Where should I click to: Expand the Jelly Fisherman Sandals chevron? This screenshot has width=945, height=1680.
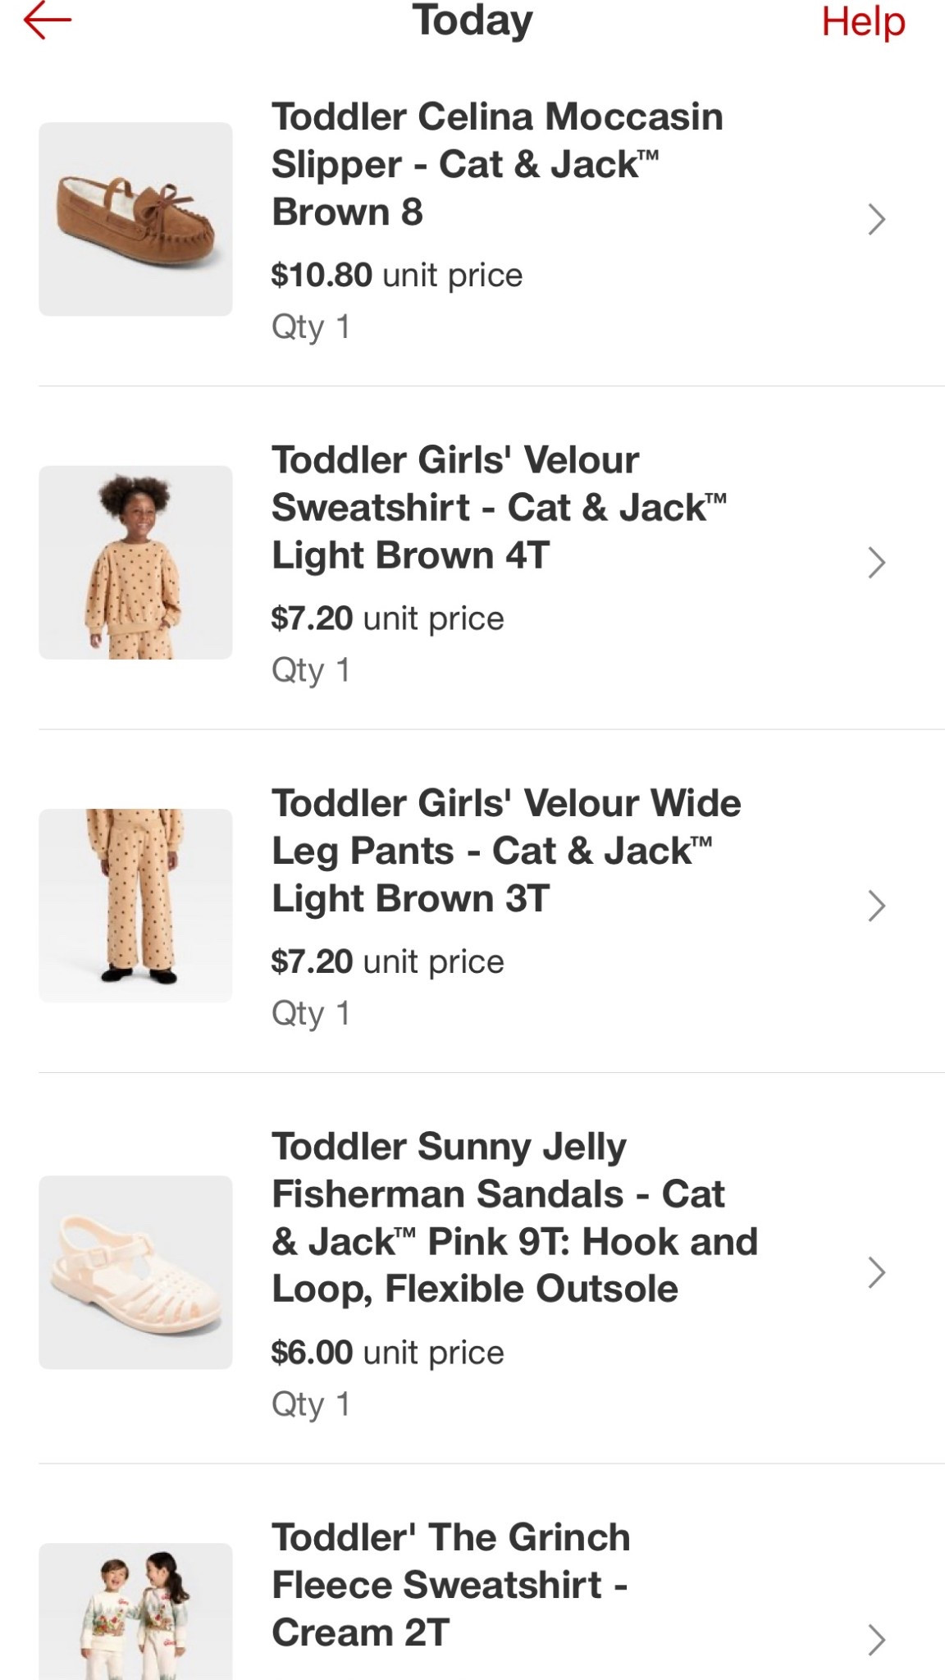[x=876, y=1272]
